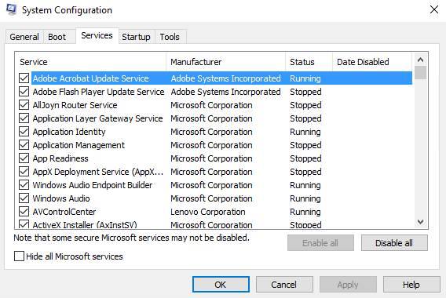Click the Cancel button
Screen dimensions: 446x298
click(284, 285)
